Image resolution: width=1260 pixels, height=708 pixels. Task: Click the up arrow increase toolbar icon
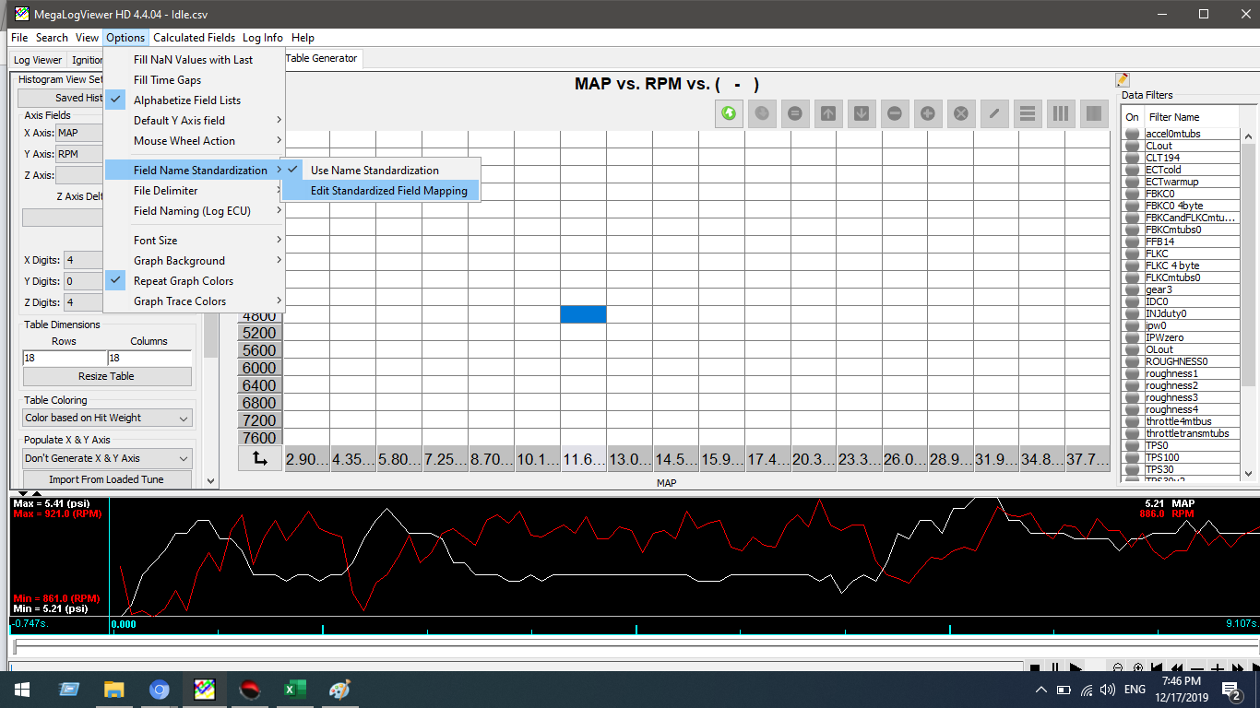[828, 113]
